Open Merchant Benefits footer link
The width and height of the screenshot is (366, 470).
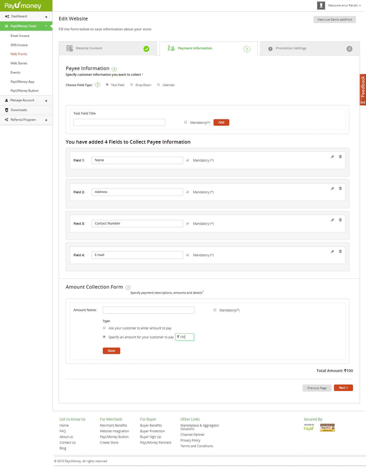113,425
